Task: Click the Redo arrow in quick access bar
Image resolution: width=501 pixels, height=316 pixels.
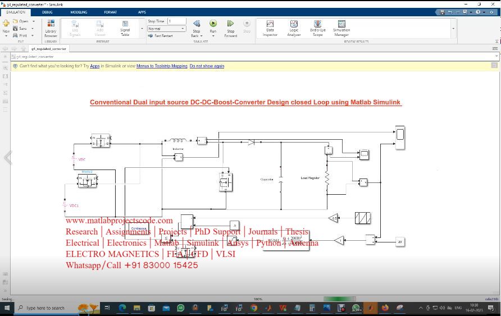Action: [458, 12]
